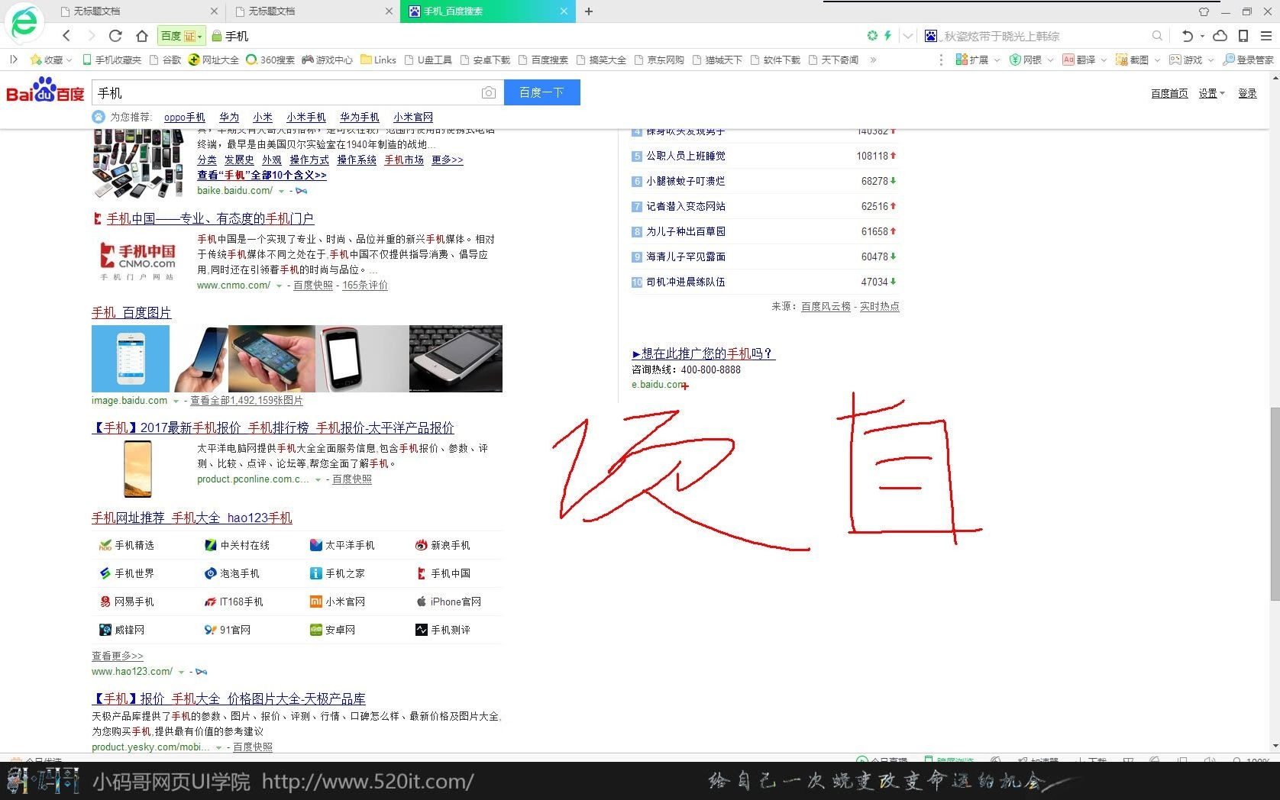Open the cloud sync icon
Screen dimensions: 1280x800
pos(1220,36)
